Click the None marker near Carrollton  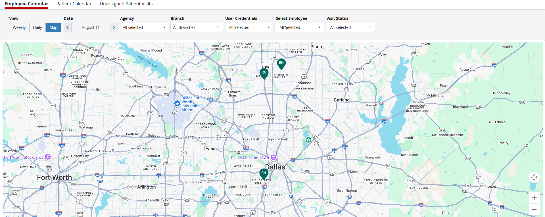click(x=266, y=66)
